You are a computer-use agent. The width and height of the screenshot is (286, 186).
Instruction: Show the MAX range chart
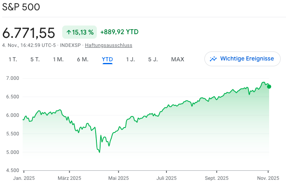point(178,59)
